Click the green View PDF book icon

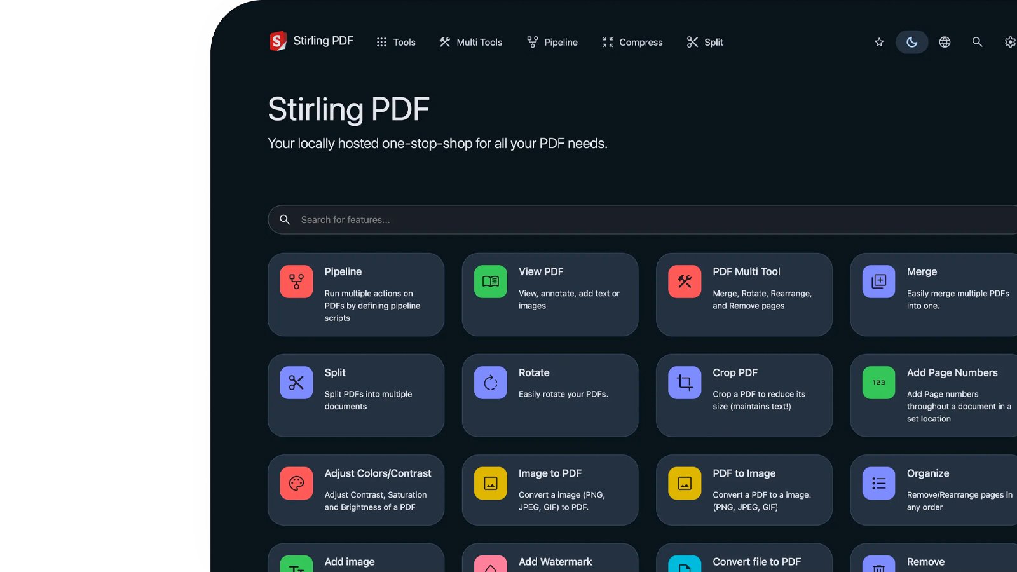[491, 282]
